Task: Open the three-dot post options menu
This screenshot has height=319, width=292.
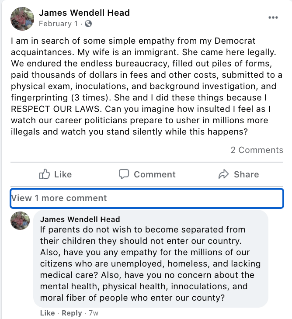Action: click(x=273, y=17)
